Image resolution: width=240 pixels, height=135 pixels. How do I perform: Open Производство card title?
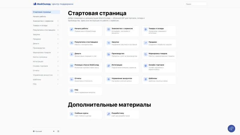click(x=118, y=54)
